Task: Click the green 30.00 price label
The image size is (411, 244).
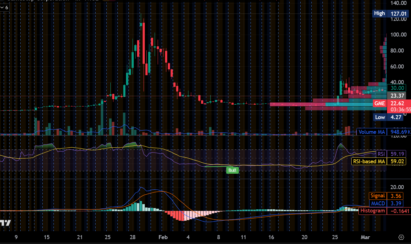Action: point(397,88)
